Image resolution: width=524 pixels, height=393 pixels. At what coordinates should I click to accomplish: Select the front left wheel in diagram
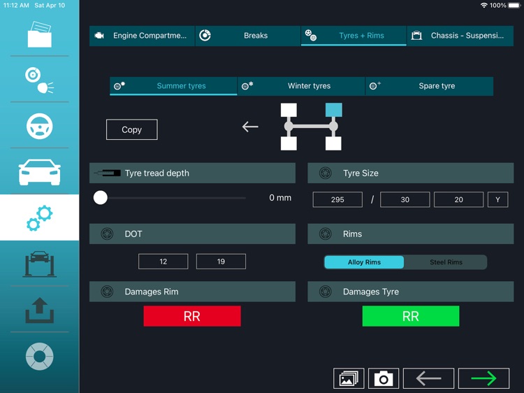tap(289, 110)
